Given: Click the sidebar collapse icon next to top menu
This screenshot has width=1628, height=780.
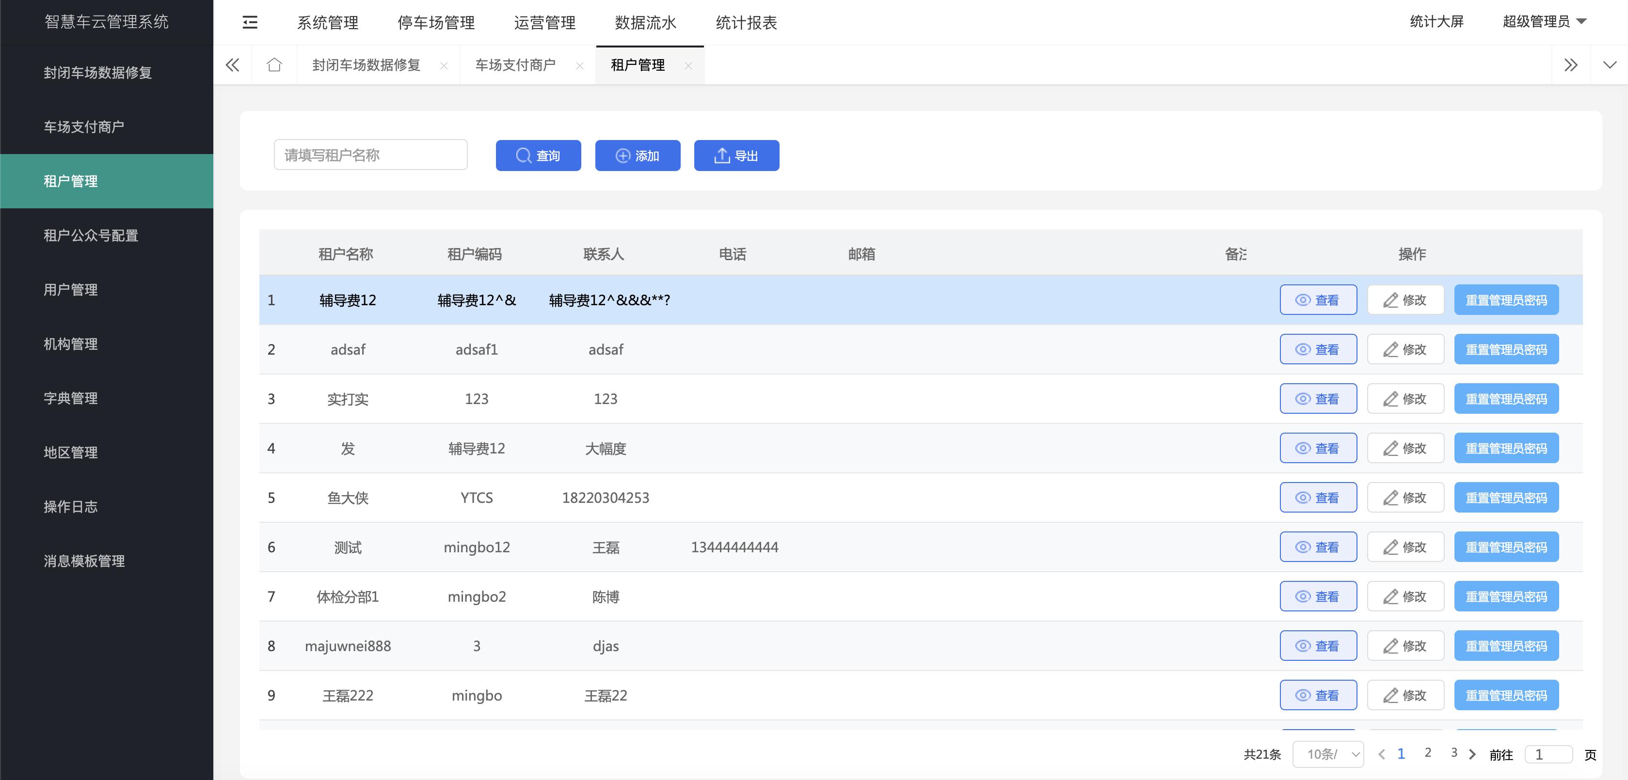Looking at the screenshot, I should click(x=250, y=21).
